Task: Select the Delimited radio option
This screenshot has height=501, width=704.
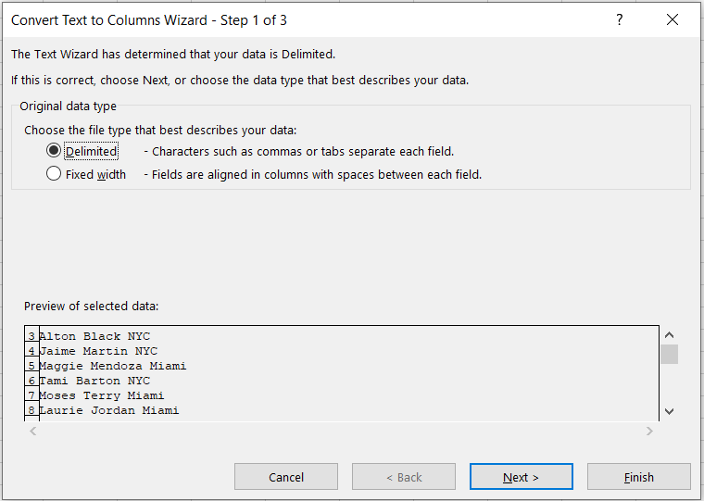Action: 54,151
